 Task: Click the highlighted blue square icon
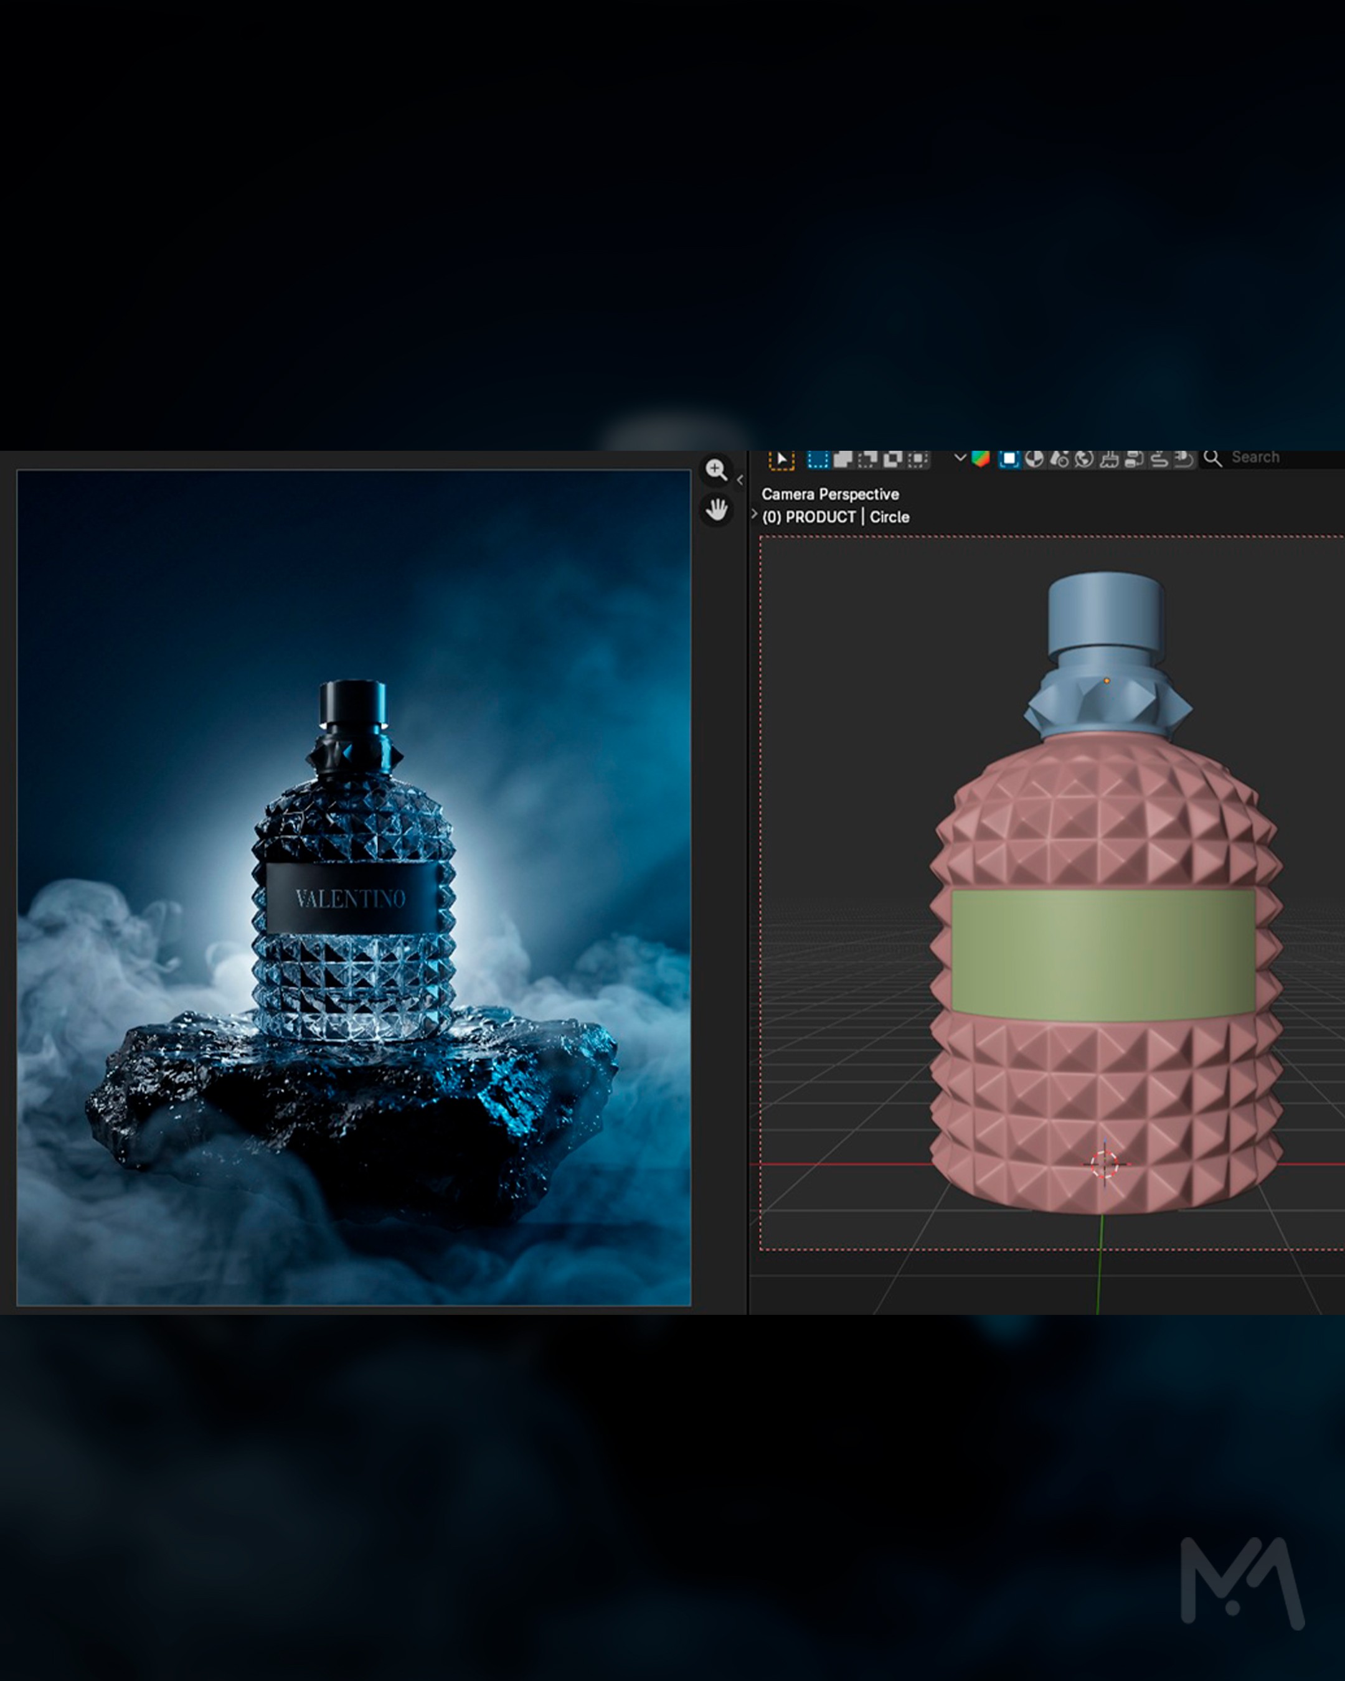tap(1009, 459)
